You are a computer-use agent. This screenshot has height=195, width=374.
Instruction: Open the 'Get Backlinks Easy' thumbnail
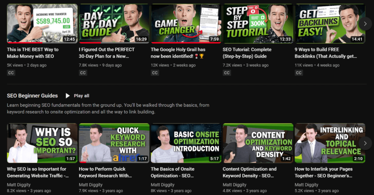click(330, 23)
